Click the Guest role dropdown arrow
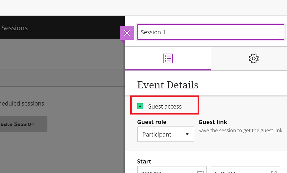 (x=187, y=134)
